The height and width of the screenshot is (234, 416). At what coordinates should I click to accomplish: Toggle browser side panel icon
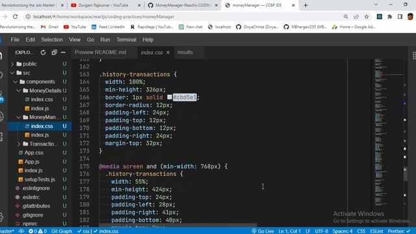click(400, 17)
